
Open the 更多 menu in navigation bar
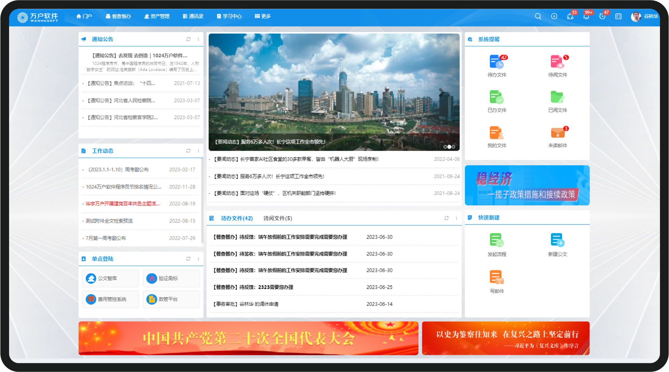point(263,16)
